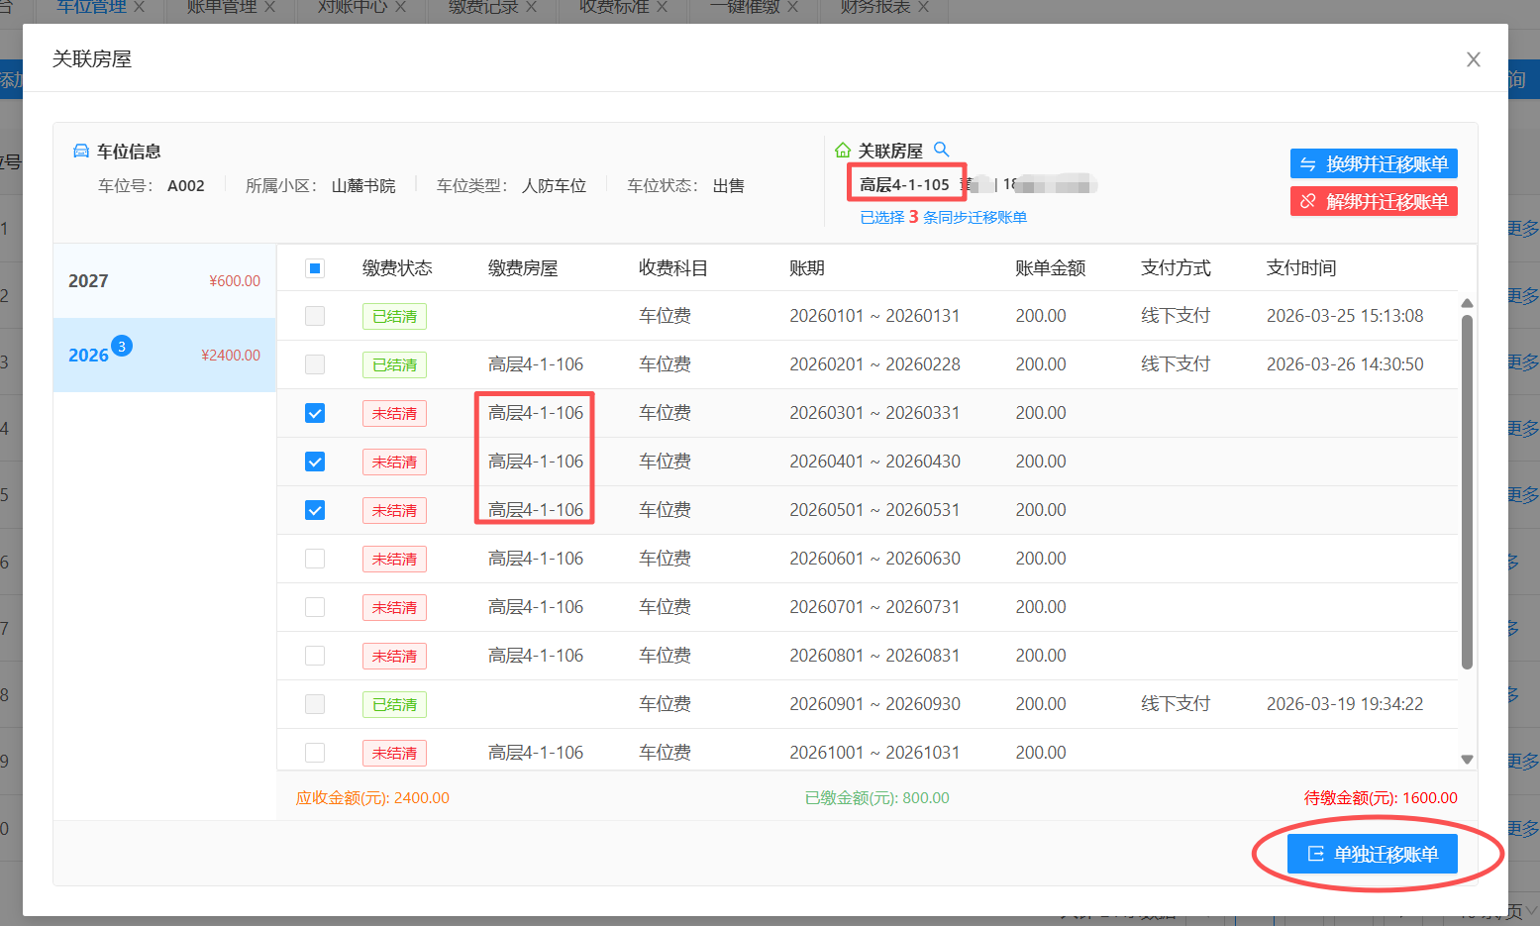Toggle the select-all checkbox in table header
The image size is (1540, 926).
coord(315,268)
